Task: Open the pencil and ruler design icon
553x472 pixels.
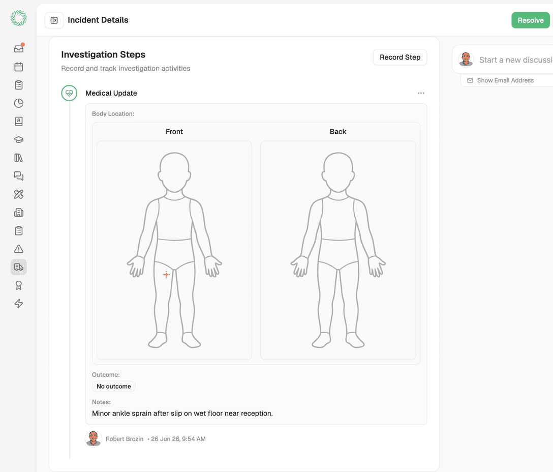Action: 19,194
